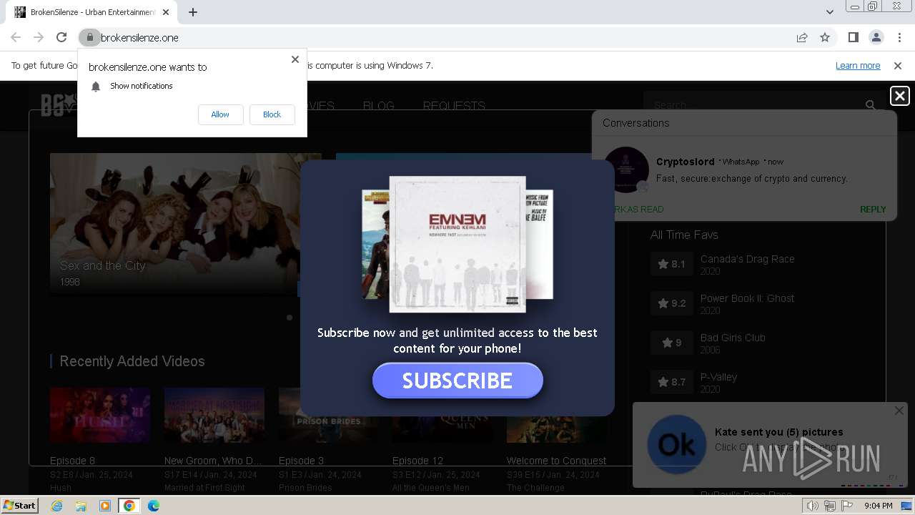
Task: Click the 9 star rating badge
Action: click(x=672, y=343)
